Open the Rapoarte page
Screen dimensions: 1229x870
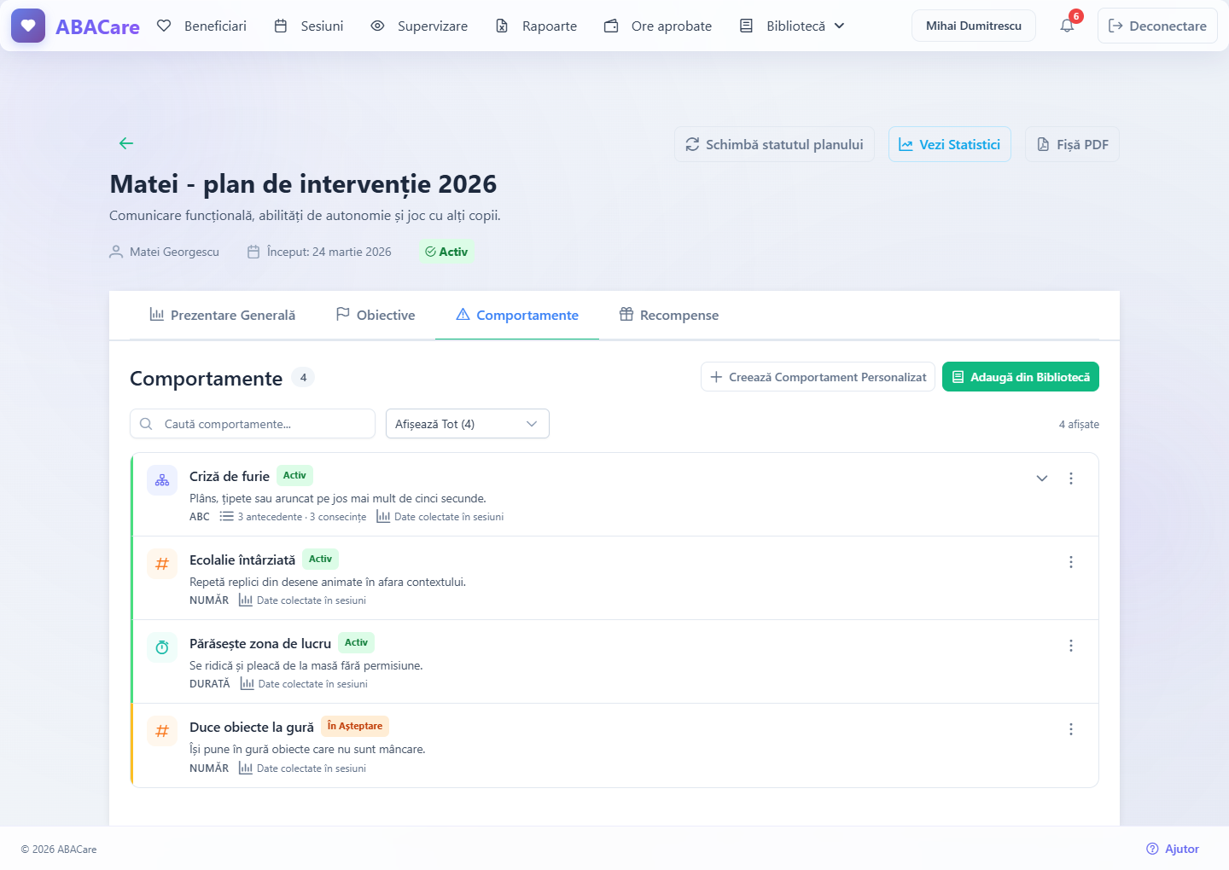click(537, 26)
